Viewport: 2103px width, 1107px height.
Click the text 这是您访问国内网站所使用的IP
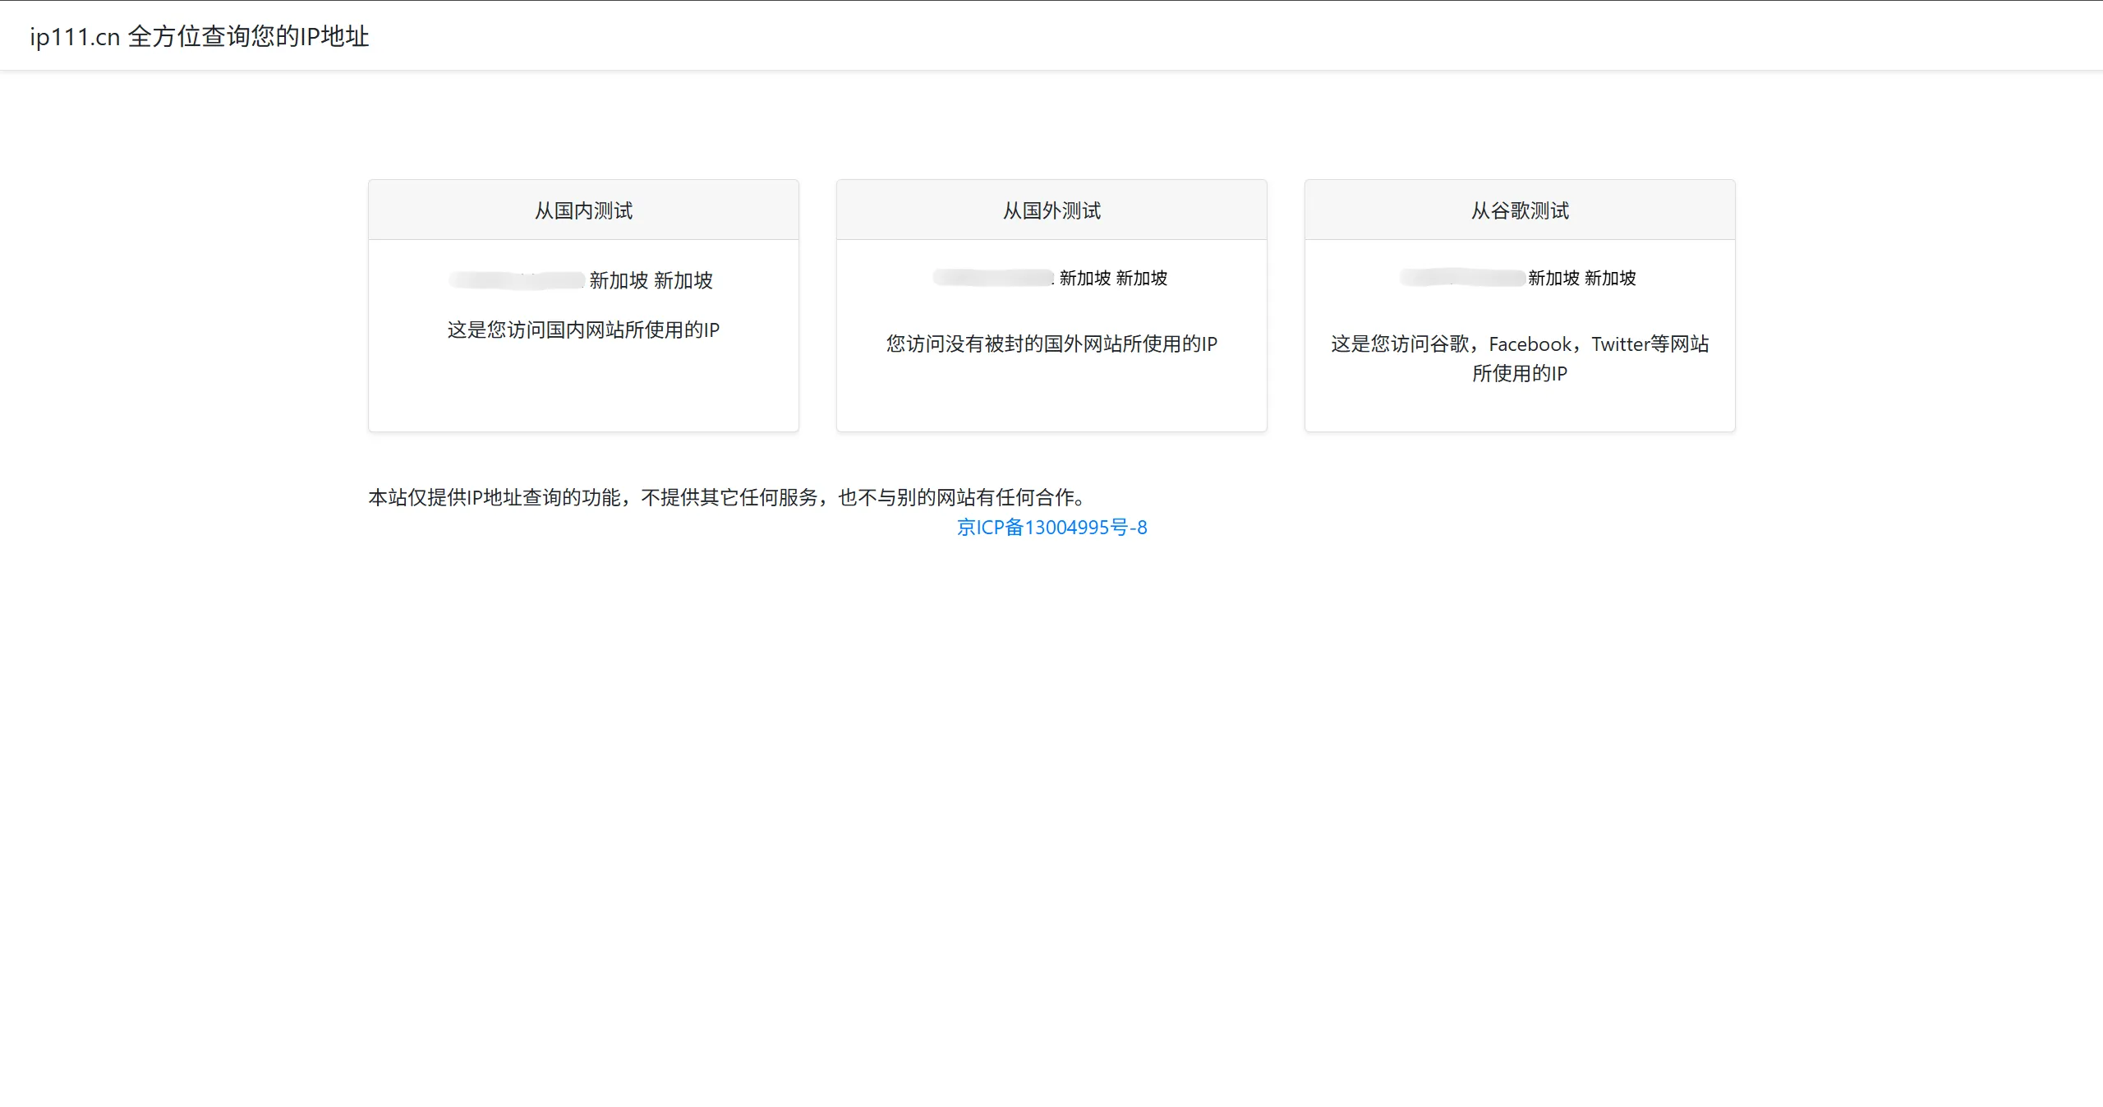click(x=583, y=330)
